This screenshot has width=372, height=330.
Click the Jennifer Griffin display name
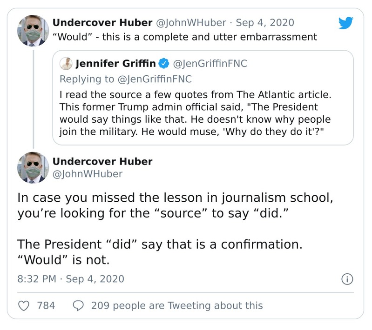point(116,63)
